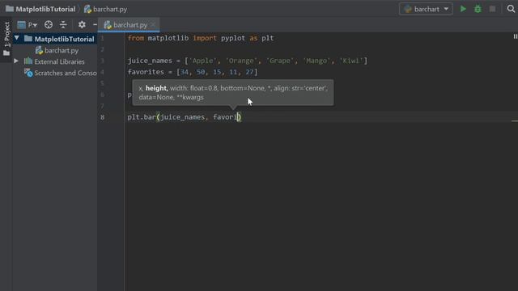
Task: Click the Scratches and Consoles icon
Action: coord(28,73)
